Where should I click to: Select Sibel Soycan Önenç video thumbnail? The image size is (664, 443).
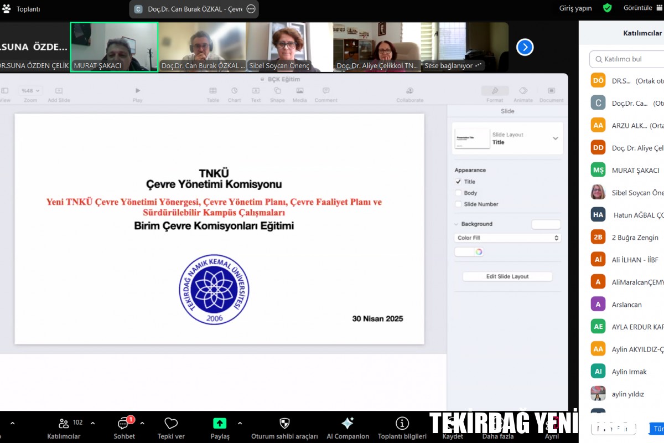[x=289, y=47]
